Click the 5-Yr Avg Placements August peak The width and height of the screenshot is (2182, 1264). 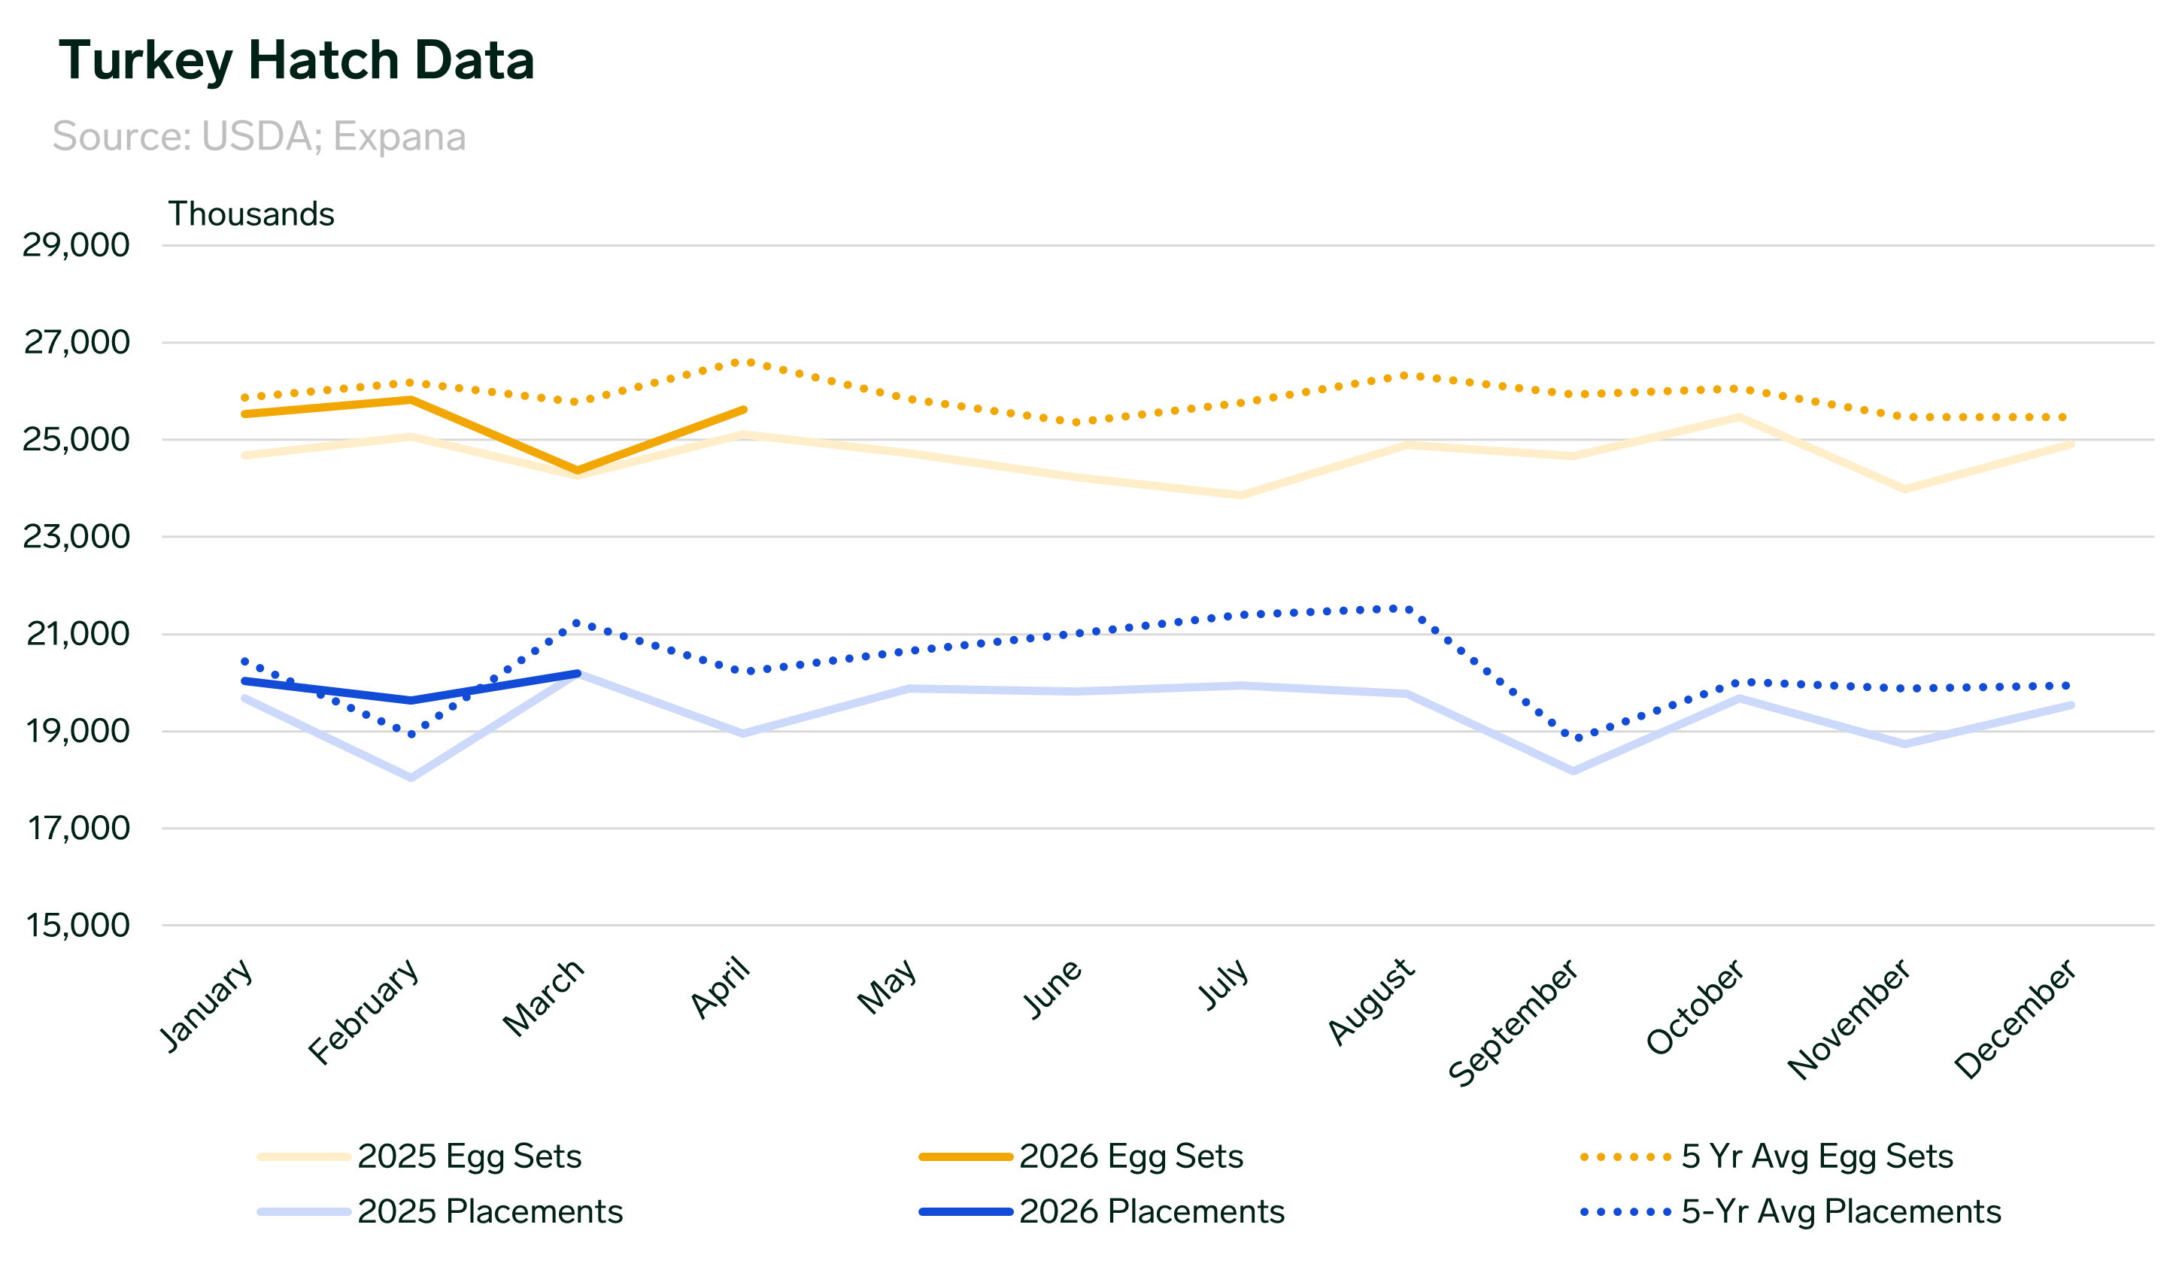1408,610
